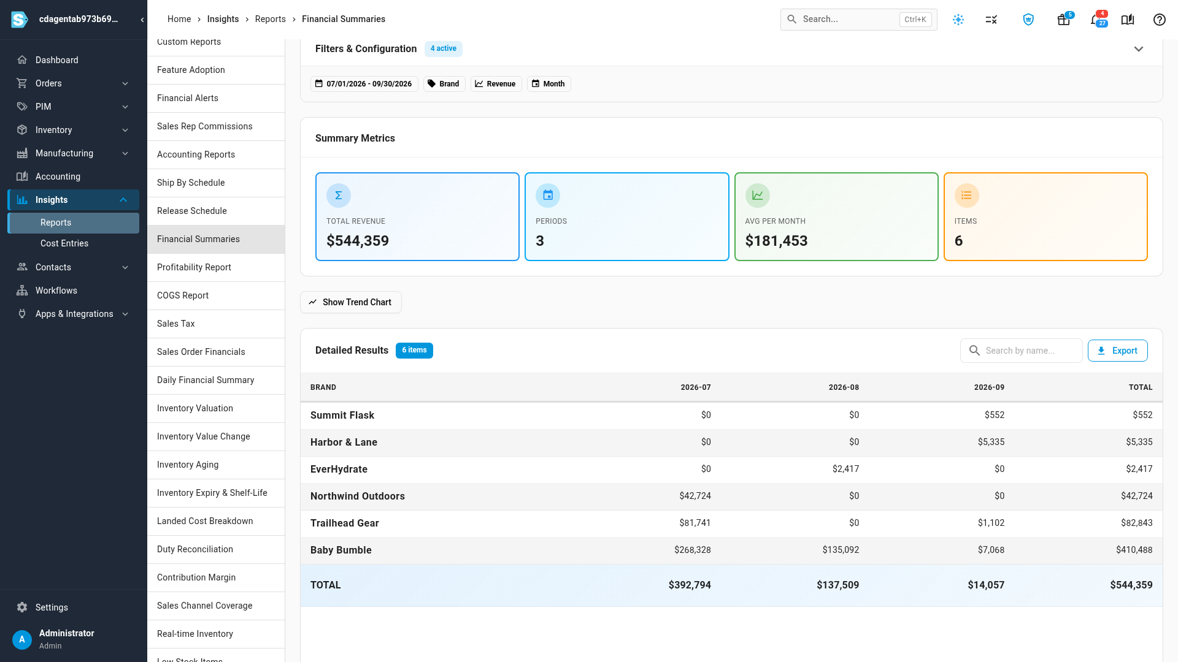The height and width of the screenshot is (662, 1178).
Task: Collapse the sidebar with the arrow icon
Action: 142,20
